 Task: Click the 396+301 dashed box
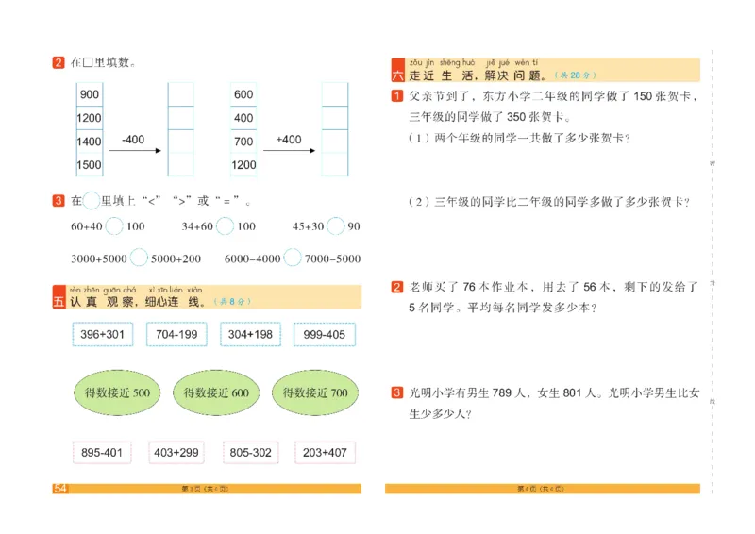tap(103, 334)
